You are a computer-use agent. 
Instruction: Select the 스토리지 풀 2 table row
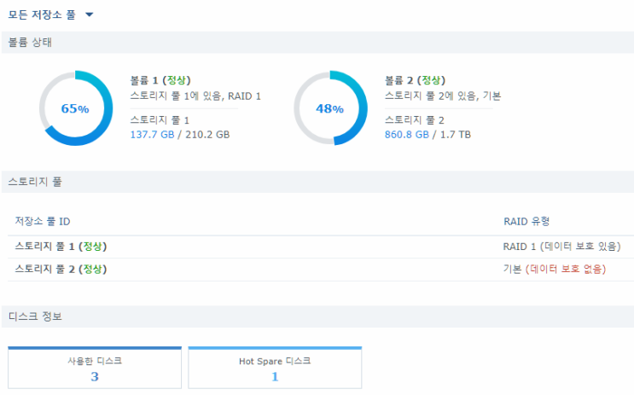[321, 270]
